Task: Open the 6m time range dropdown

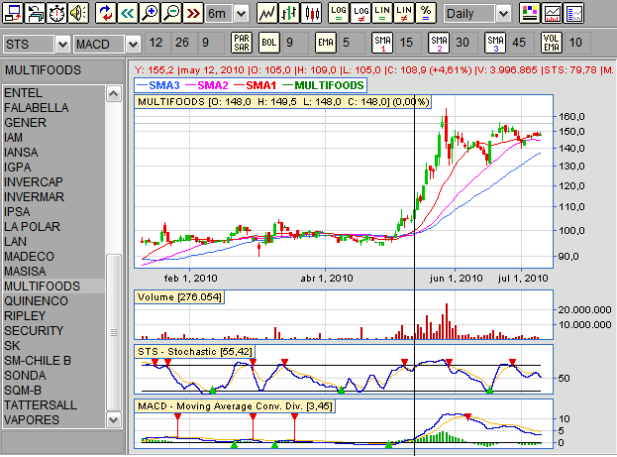Action: coord(241,14)
